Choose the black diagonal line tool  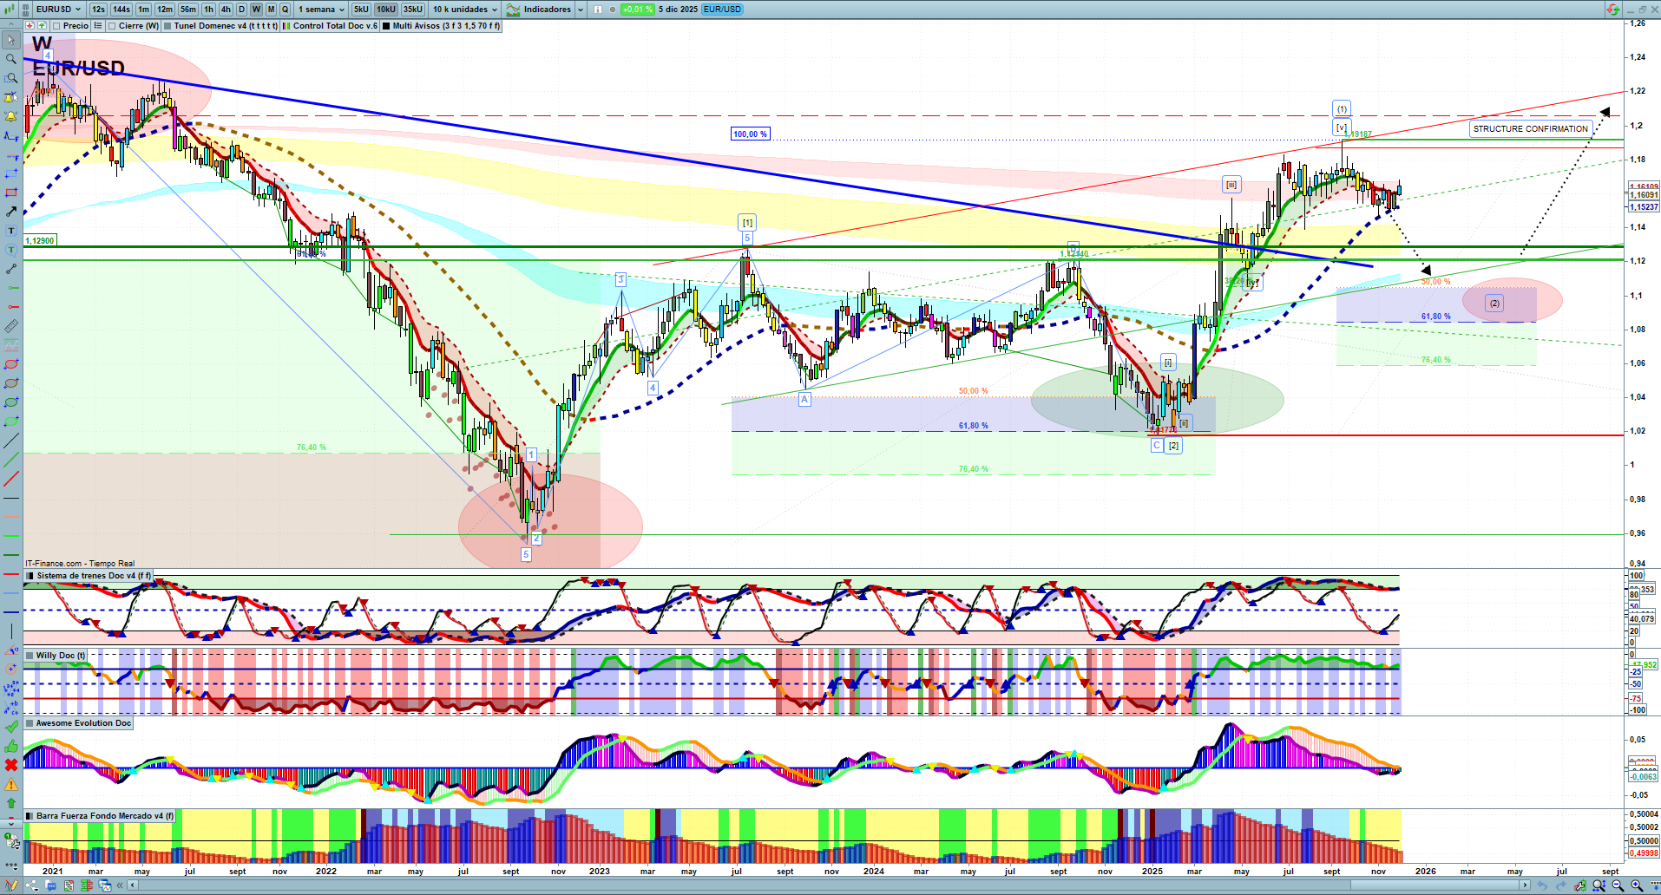tap(11, 441)
